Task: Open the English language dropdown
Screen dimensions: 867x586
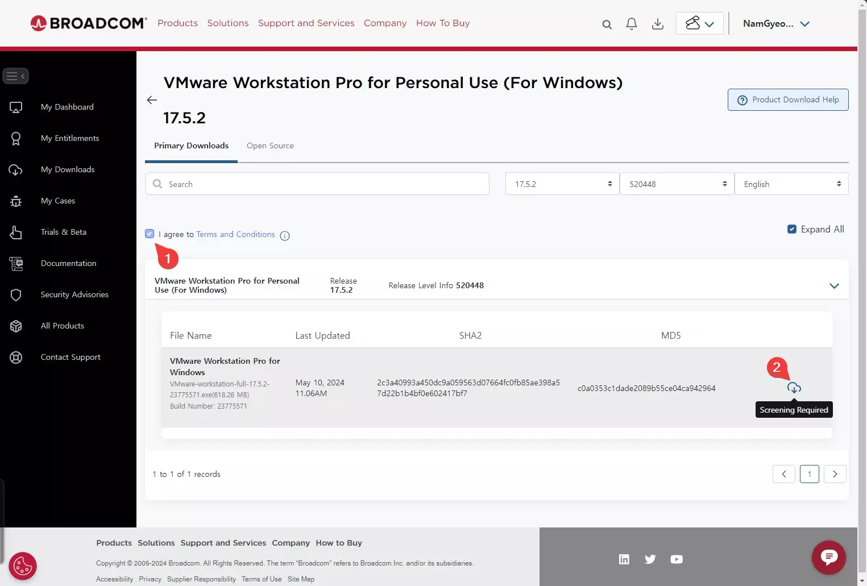Action: (x=791, y=184)
